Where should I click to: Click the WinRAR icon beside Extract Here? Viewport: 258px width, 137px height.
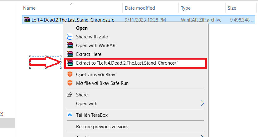click(70, 54)
